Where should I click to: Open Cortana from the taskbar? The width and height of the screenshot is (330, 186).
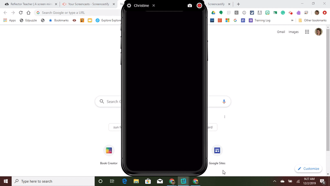[x=100, y=181]
